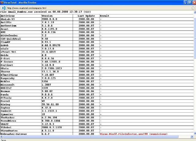The width and height of the screenshot is (196, 141).
Task: Click the blue go arrow beside URL
Action: point(4,8)
